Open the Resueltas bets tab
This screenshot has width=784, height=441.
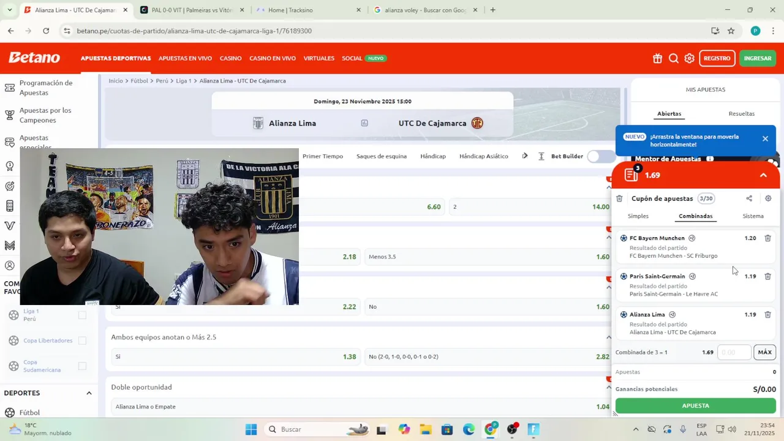click(741, 114)
